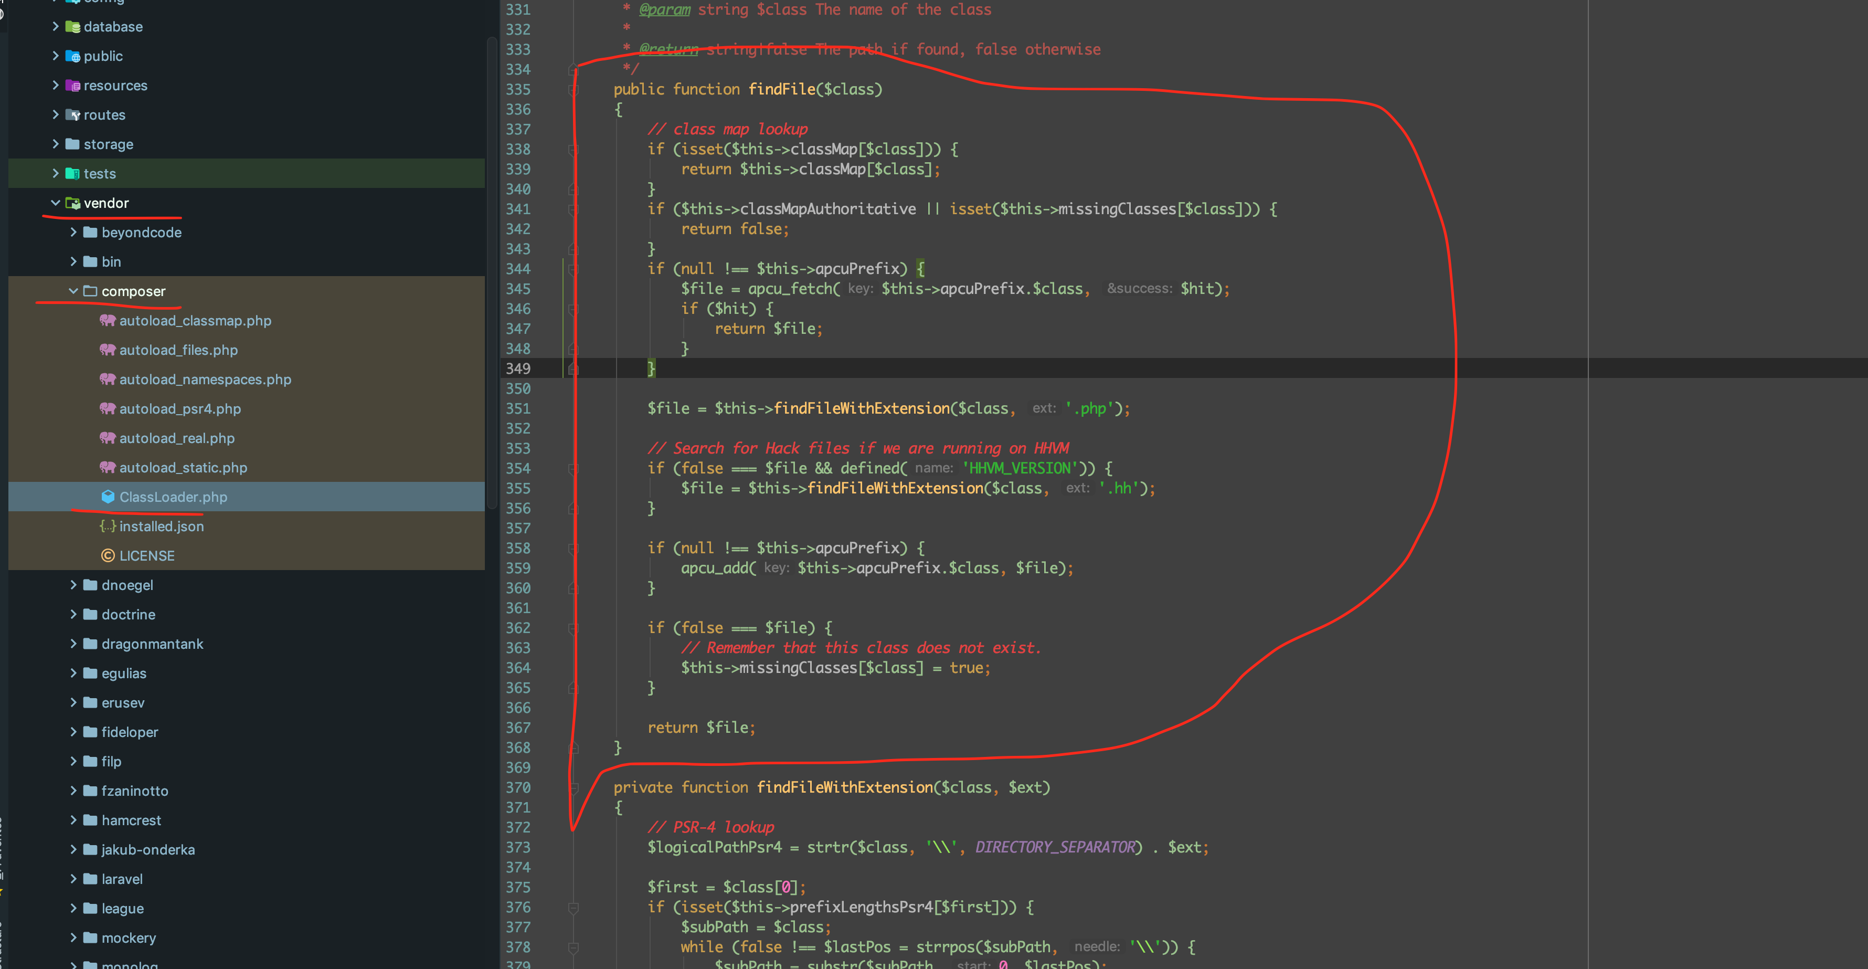Click the LICENSE copyright file icon
Image resolution: width=1868 pixels, height=969 pixels.
coord(108,555)
